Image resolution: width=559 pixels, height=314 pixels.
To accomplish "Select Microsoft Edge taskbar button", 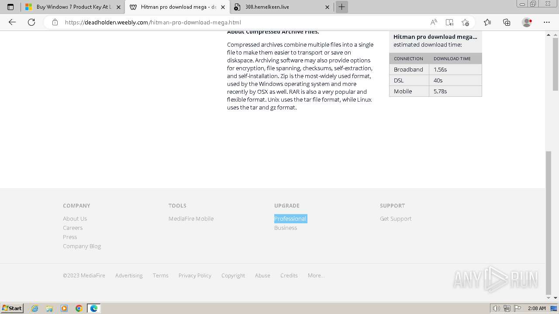I will pos(94,308).
